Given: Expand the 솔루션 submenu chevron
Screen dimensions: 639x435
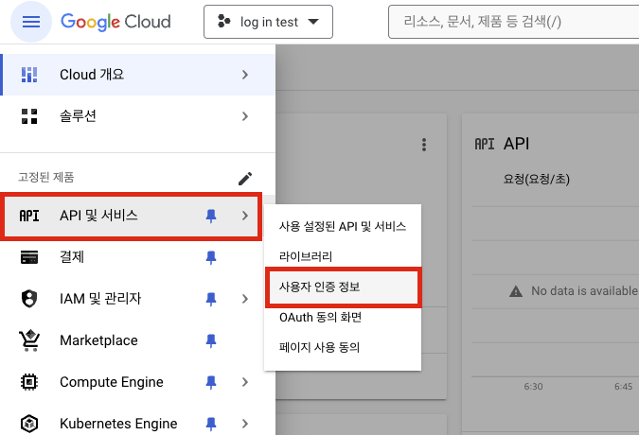Looking at the screenshot, I should pyautogui.click(x=245, y=116).
